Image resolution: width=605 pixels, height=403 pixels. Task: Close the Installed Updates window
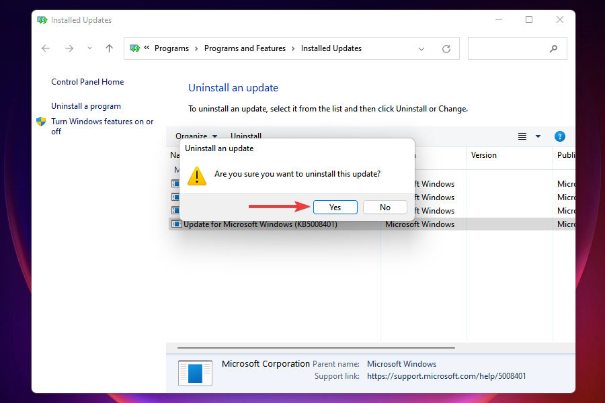coord(560,19)
